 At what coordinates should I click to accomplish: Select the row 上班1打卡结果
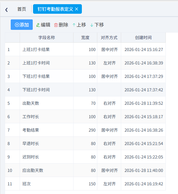[x=85, y=50]
